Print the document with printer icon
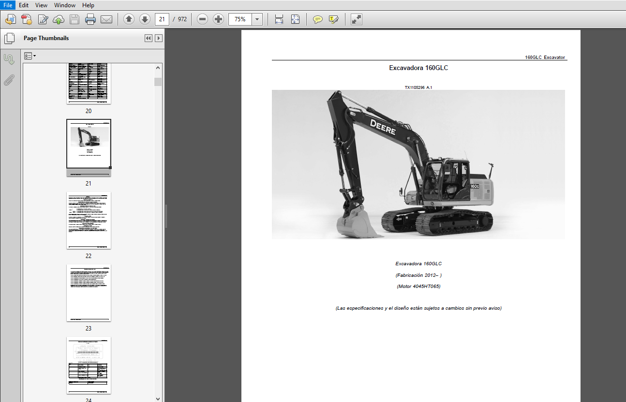The width and height of the screenshot is (626, 402). [x=90, y=19]
